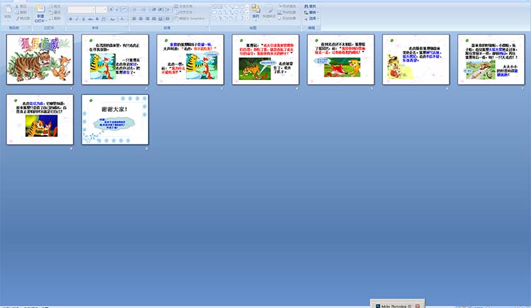Open the Change Case (Aa) dropdown
531x308 pixels.
tap(113, 19)
